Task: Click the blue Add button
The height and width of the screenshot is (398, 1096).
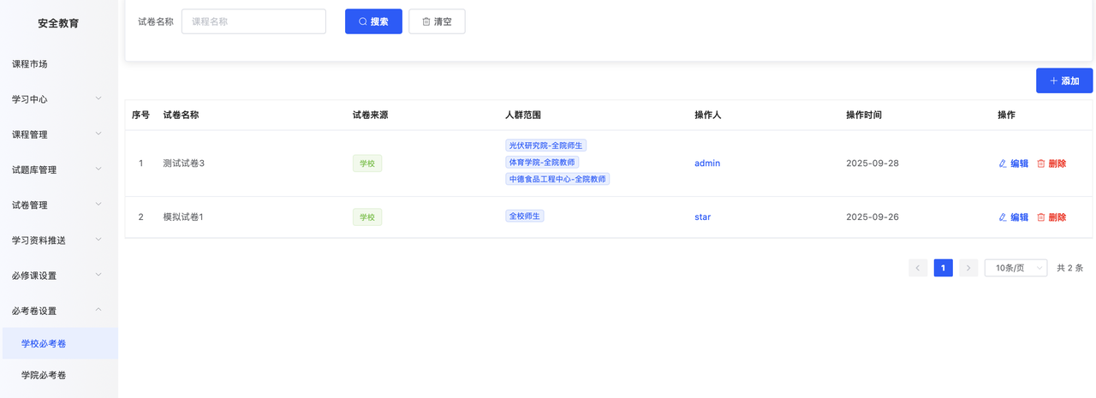Action: 1063,80
